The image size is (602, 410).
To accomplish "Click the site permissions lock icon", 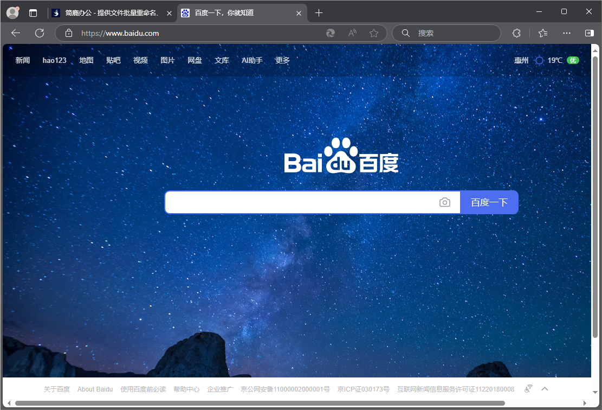I will click(x=68, y=33).
